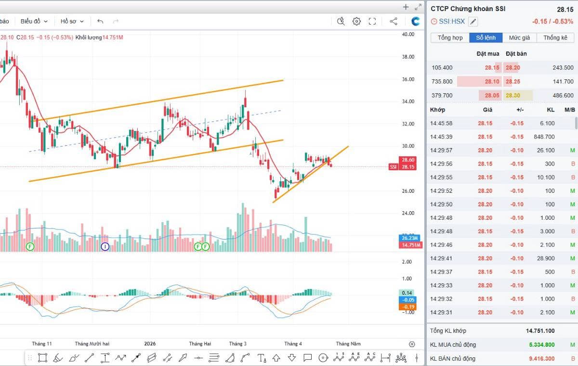Image resolution: width=578 pixels, height=366 pixels.
Task: Toggle fullscreen mode for the chart
Action: pos(372,21)
